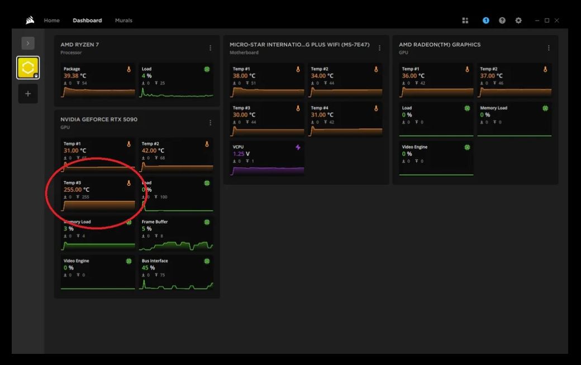Click the Ryzen 4 % load value

tap(147, 76)
